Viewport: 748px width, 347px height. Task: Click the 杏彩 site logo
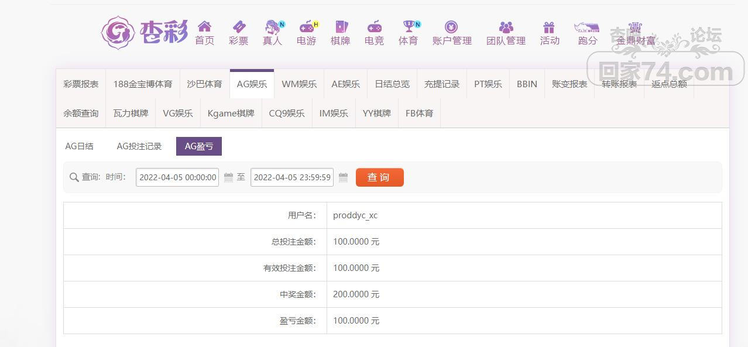tap(145, 32)
